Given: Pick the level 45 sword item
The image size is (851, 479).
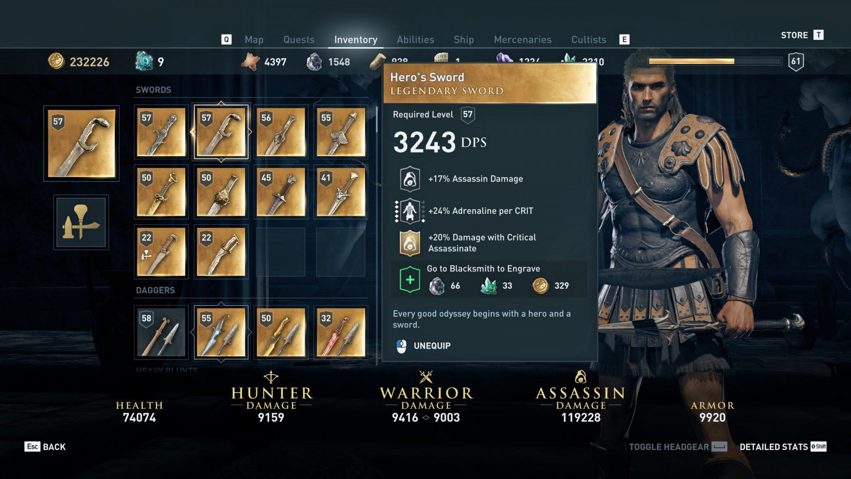Looking at the screenshot, I should tap(281, 192).
